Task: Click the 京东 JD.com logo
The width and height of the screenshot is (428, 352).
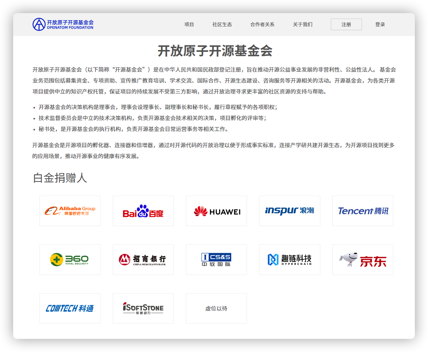Action: 362,259
